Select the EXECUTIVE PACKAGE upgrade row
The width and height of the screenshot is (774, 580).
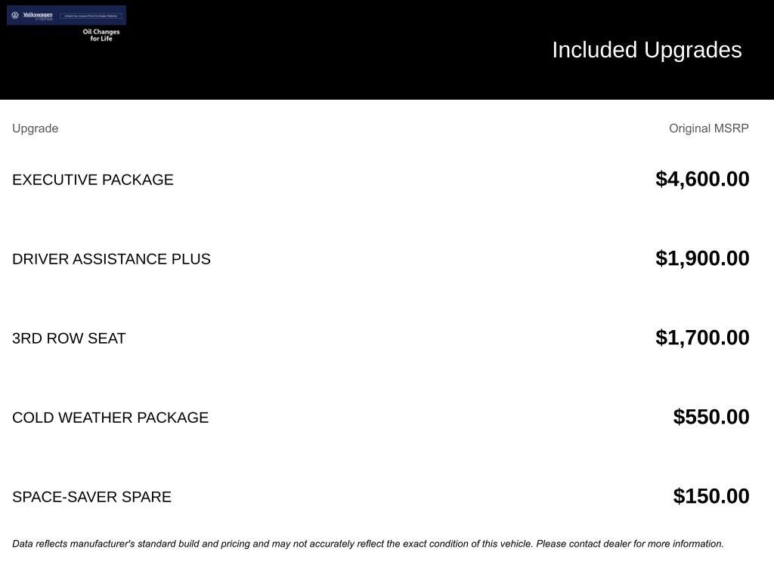93,180
